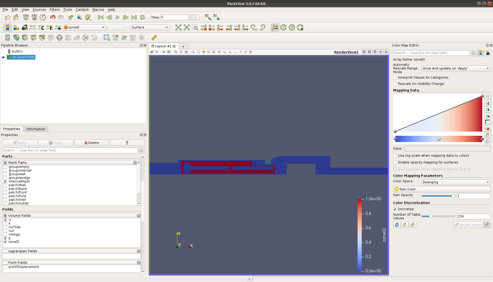Enable Interpret Values As Categories
The image size is (493, 282).
[395, 78]
